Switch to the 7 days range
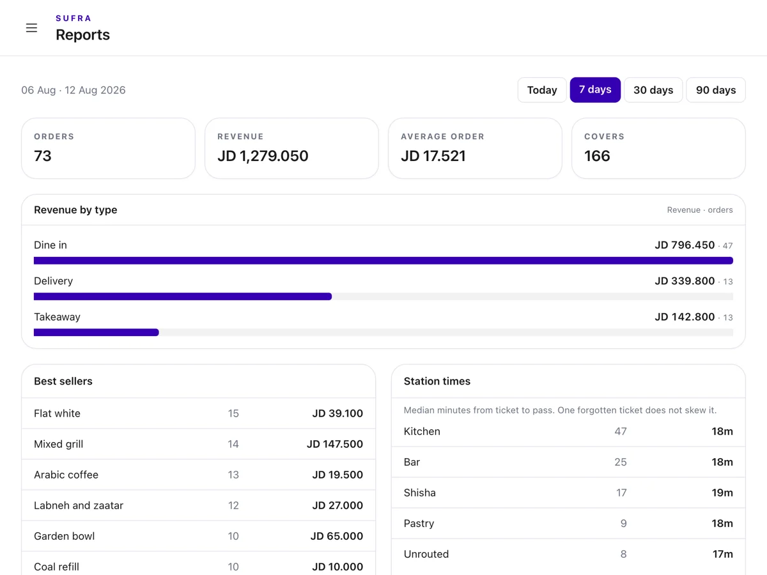Viewport: 767px width, 575px height. click(x=595, y=90)
